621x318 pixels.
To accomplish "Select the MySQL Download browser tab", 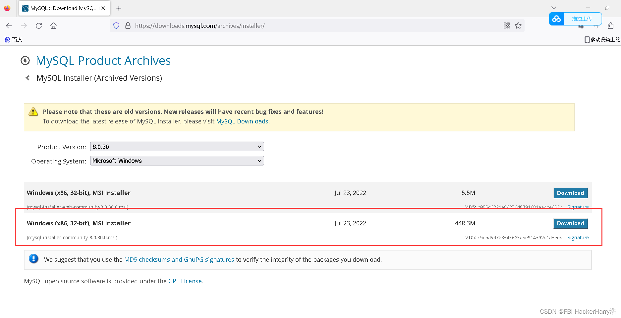I will (x=64, y=8).
